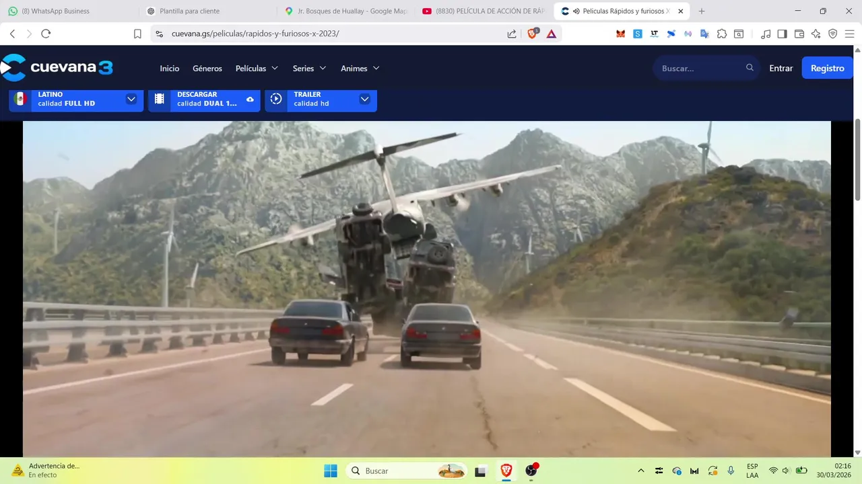
Task: Click the Cuevana 3 logo
Action: point(57,68)
